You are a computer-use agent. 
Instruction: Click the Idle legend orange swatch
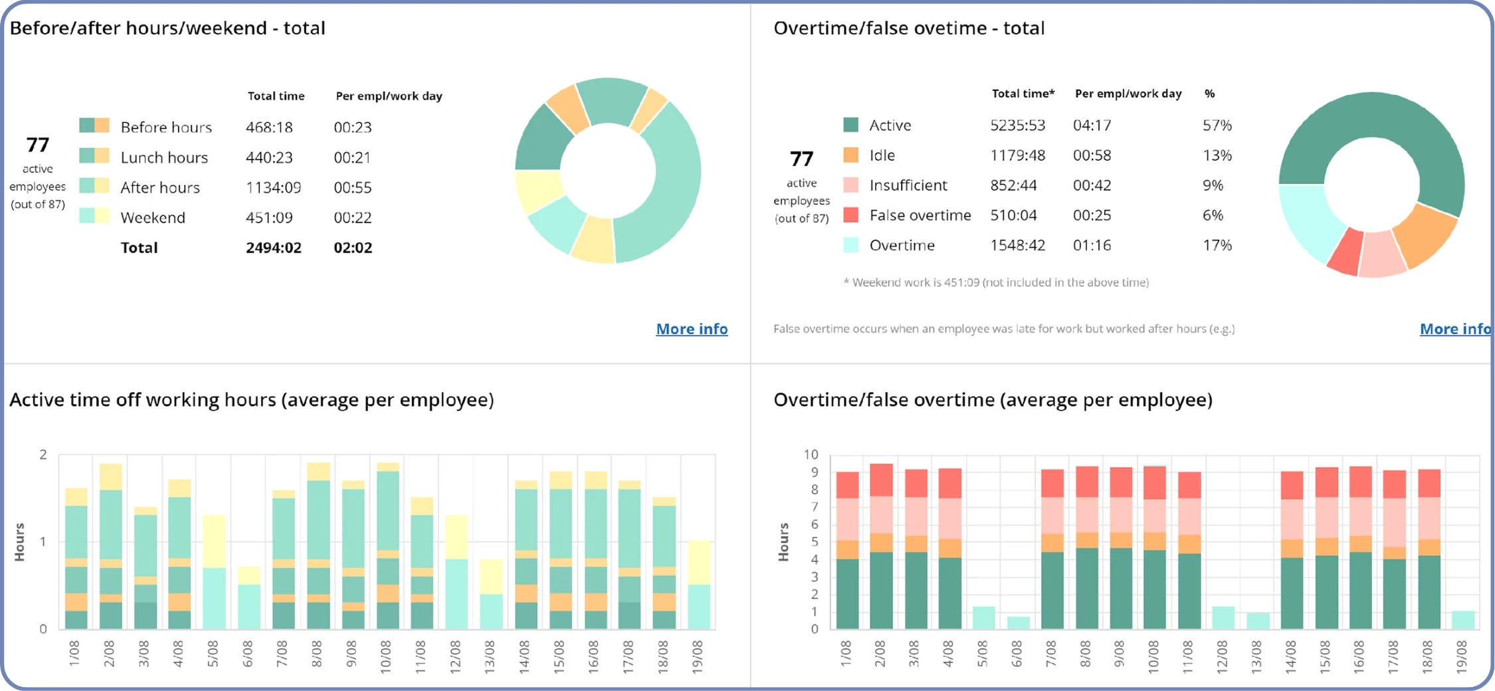click(850, 155)
